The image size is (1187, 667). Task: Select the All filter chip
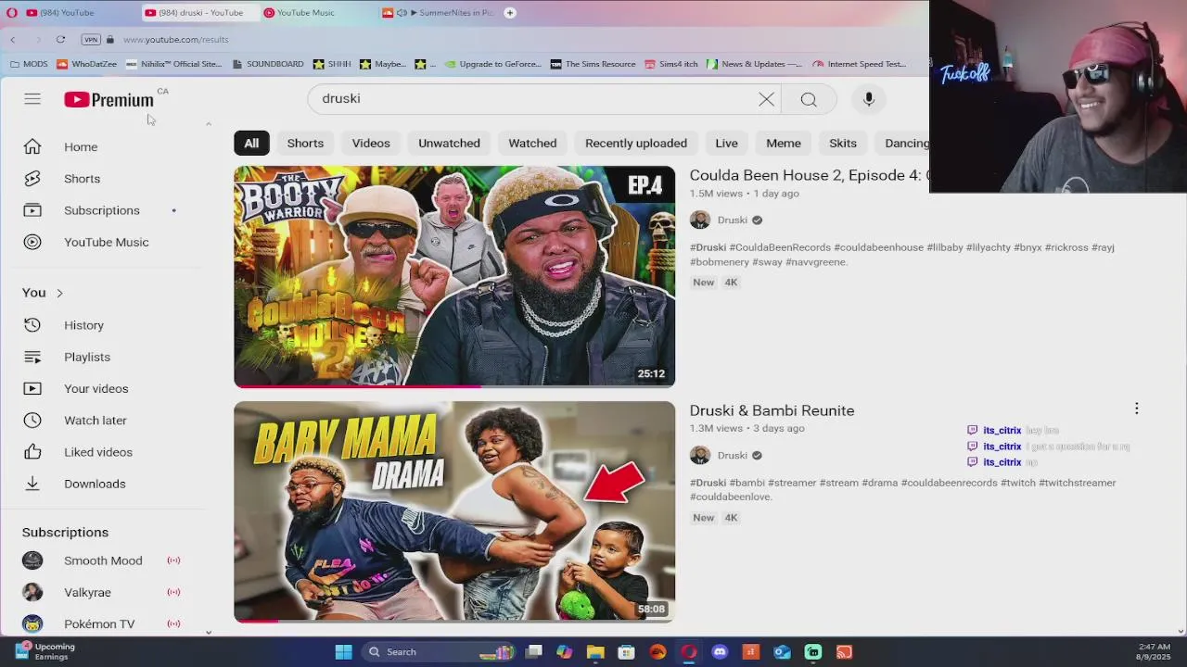[251, 143]
